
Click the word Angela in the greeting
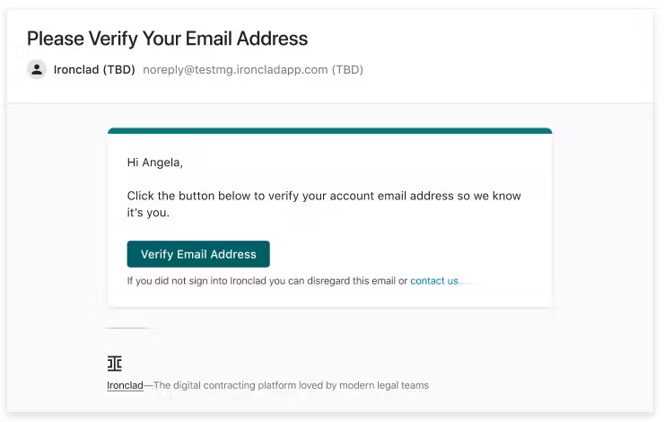click(162, 163)
